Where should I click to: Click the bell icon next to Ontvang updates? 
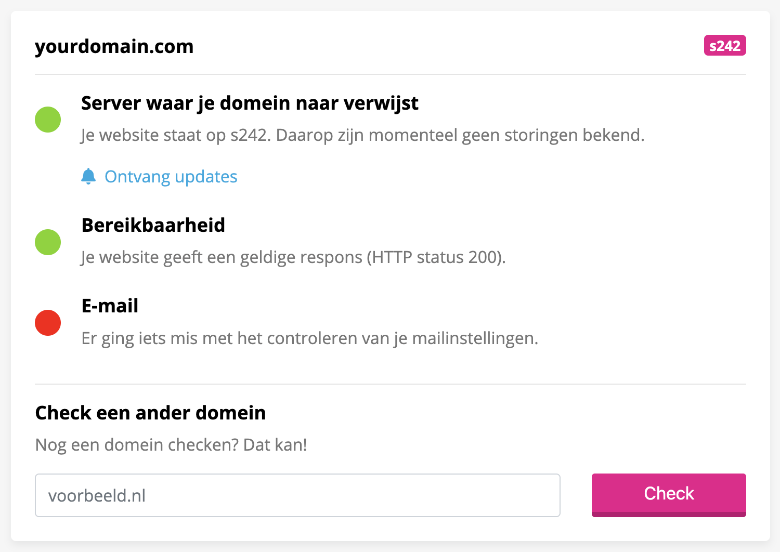click(89, 176)
